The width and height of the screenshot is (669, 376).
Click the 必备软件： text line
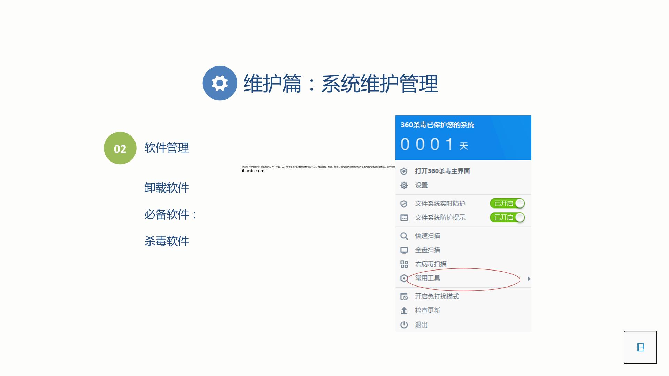pos(171,214)
